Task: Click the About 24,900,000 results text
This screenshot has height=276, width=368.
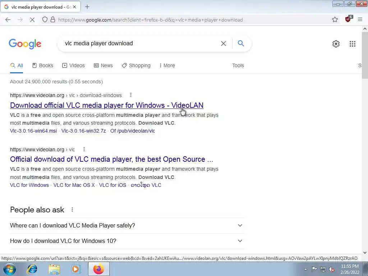Action: tap(56, 82)
